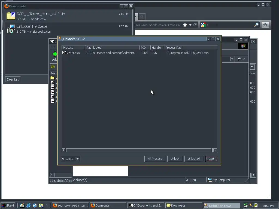Click the Unlocker wand title bar icon
This screenshot has width=279, height=209.
click(60, 39)
